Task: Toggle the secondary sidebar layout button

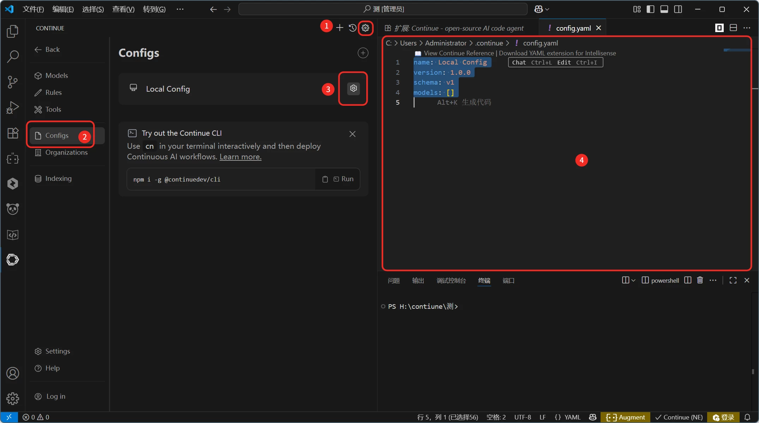Action: (678, 9)
